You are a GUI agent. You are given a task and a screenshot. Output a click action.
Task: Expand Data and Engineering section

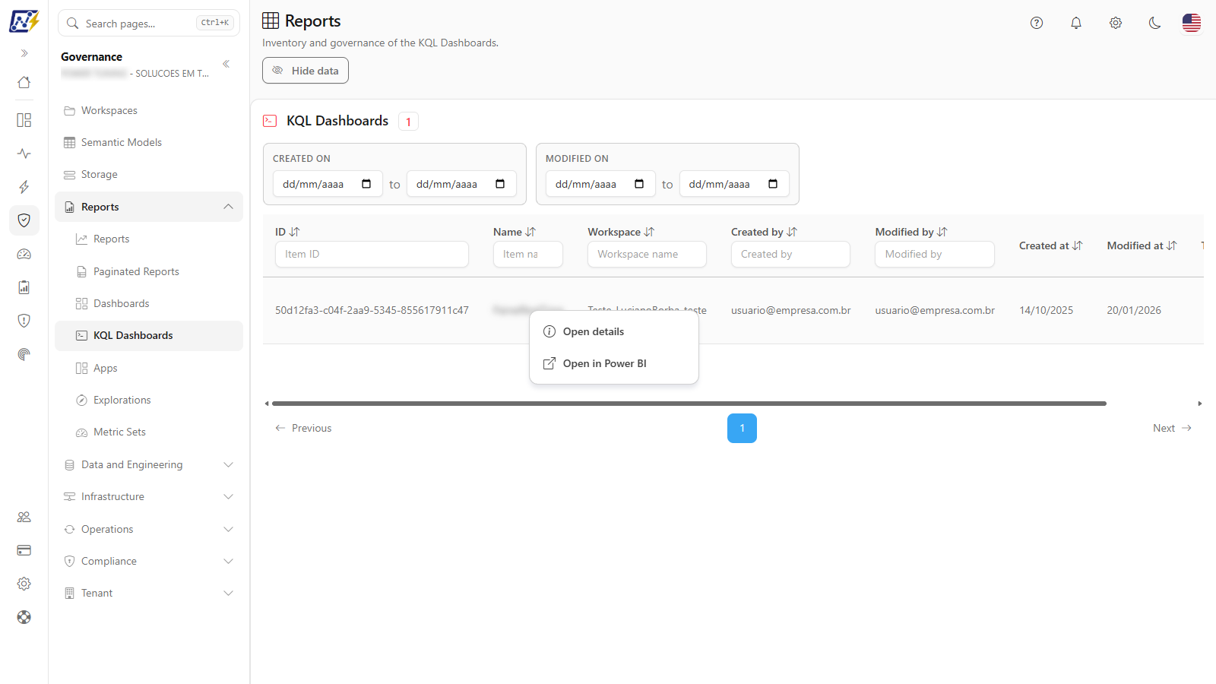point(149,464)
